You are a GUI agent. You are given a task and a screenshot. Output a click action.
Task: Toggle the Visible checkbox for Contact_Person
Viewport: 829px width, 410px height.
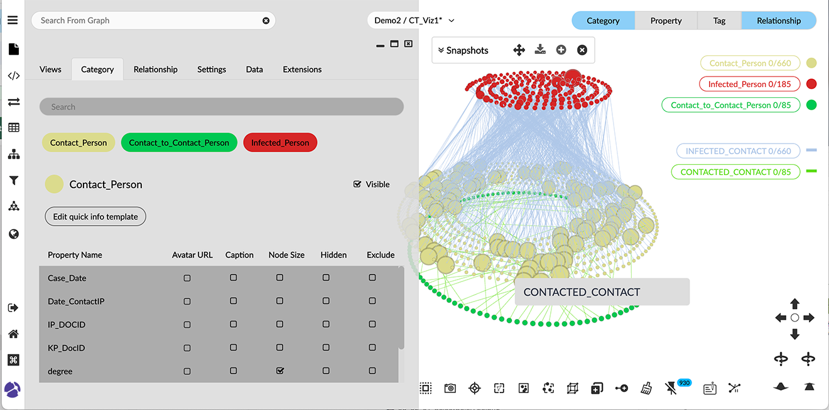[357, 184]
